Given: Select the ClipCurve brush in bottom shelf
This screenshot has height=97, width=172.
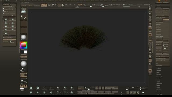Looking at the screenshot, I should [x=72, y=88].
